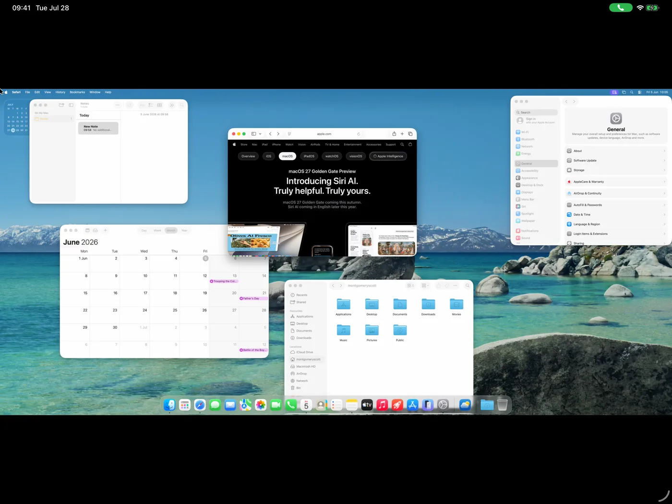672x504 pixels.
Task: Expand AppleCare & Warranty row
Action: click(x=616, y=182)
